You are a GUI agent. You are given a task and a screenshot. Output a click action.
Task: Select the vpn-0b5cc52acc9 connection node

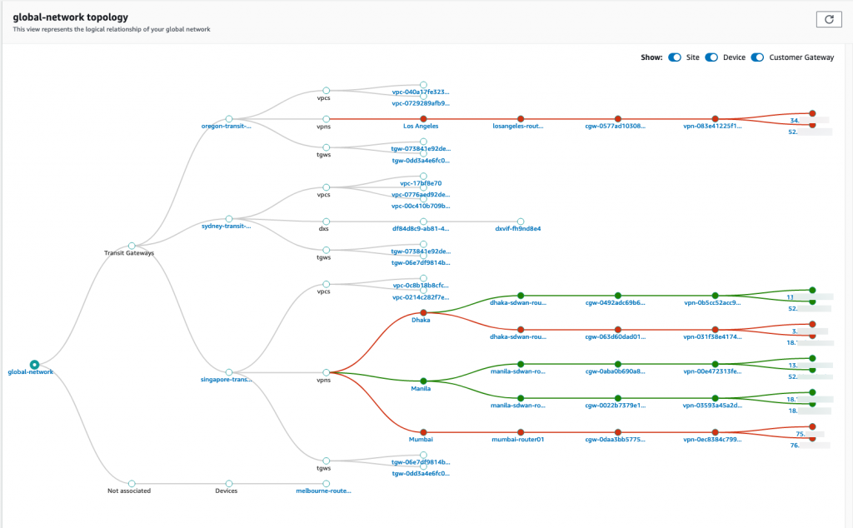coord(714,295)
